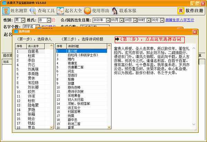Image resolution: width=207 pixels, height=142 pixels.
Task: Click down arrow of poet list scrollbar
Action: (51, 127)
